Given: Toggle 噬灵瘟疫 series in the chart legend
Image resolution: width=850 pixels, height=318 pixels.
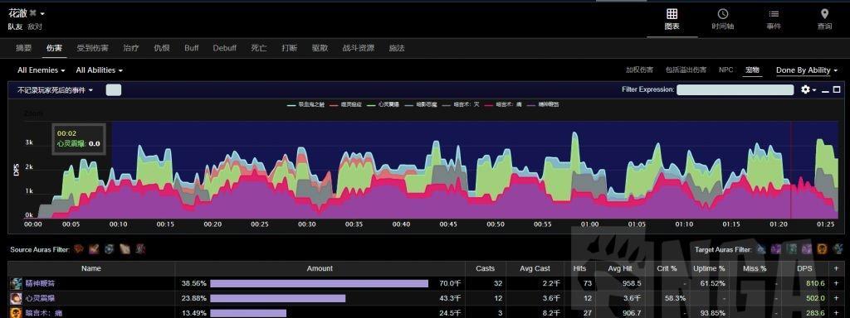Looking at the screenshot, I should click(x=345, y=105).
